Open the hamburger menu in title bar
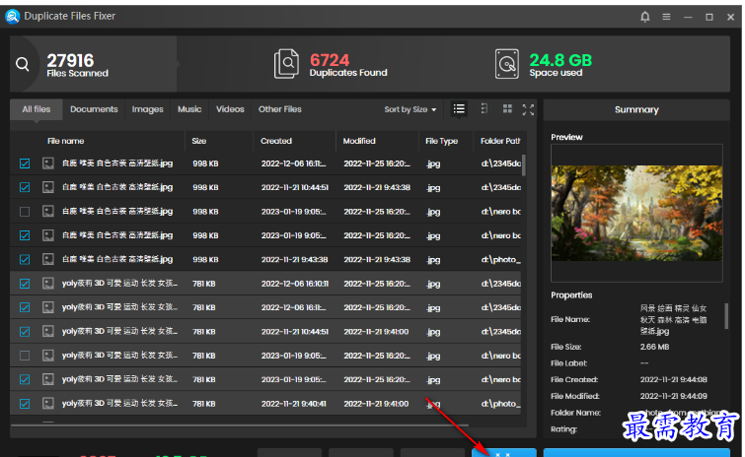 (667, 17)
